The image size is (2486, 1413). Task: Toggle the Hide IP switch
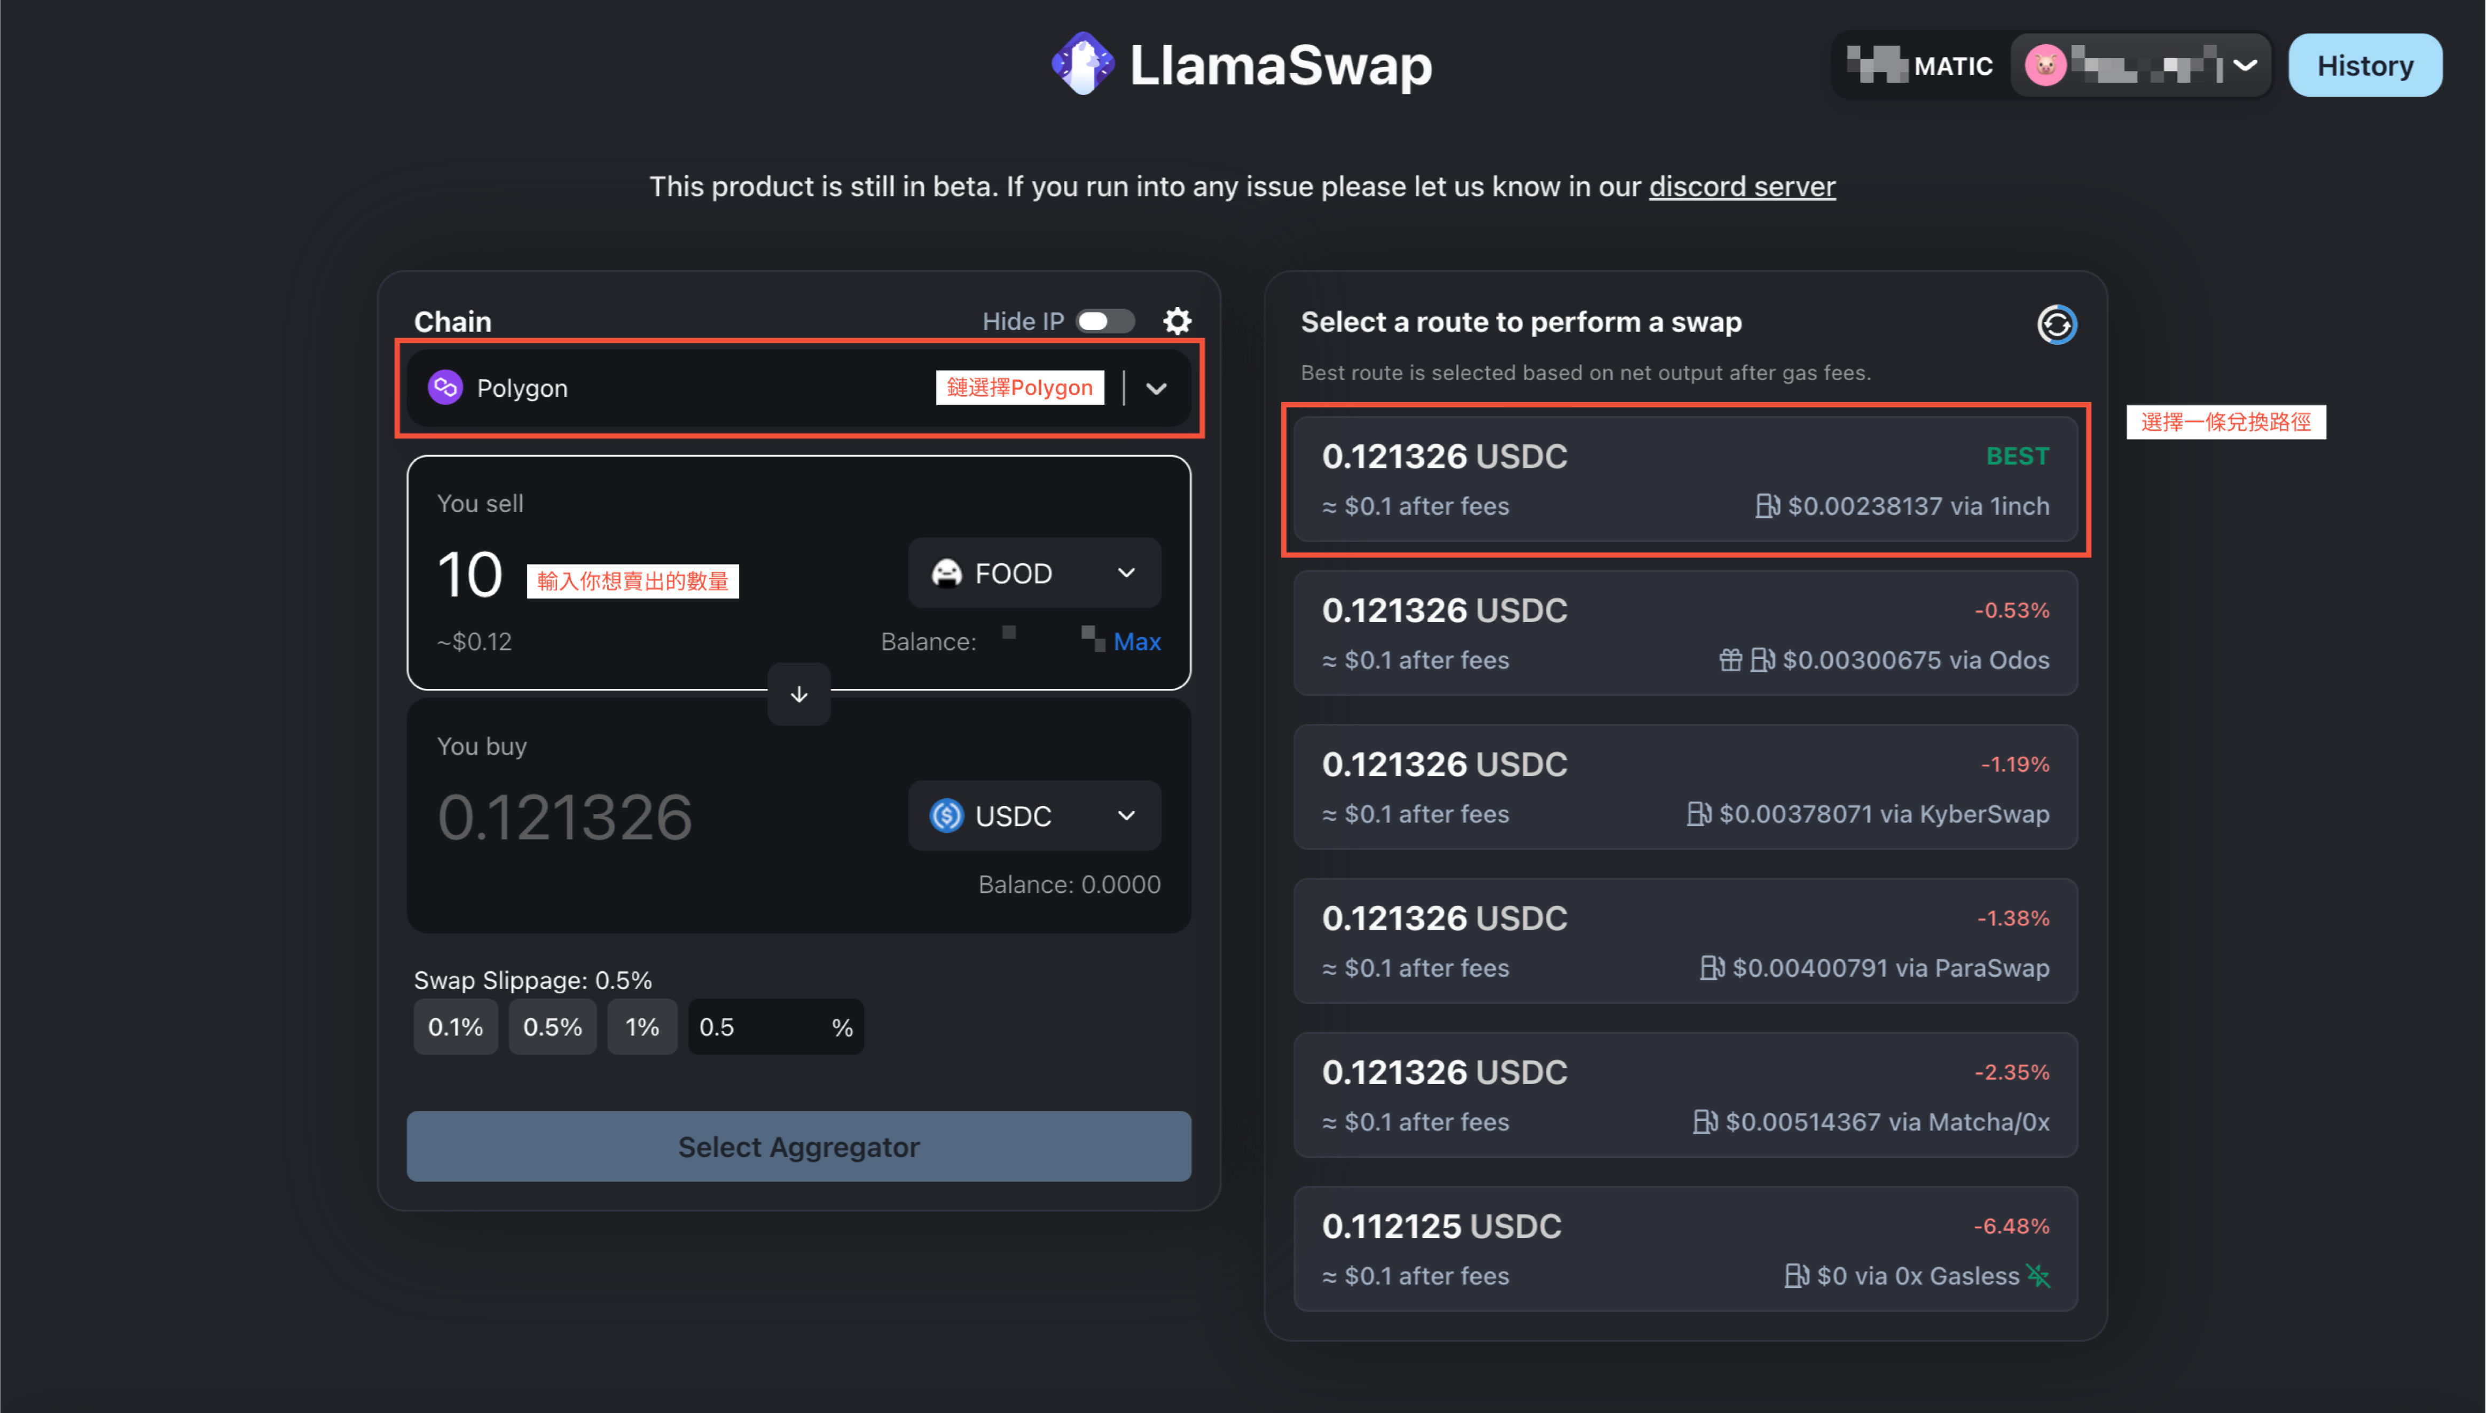coord(1110,321)
